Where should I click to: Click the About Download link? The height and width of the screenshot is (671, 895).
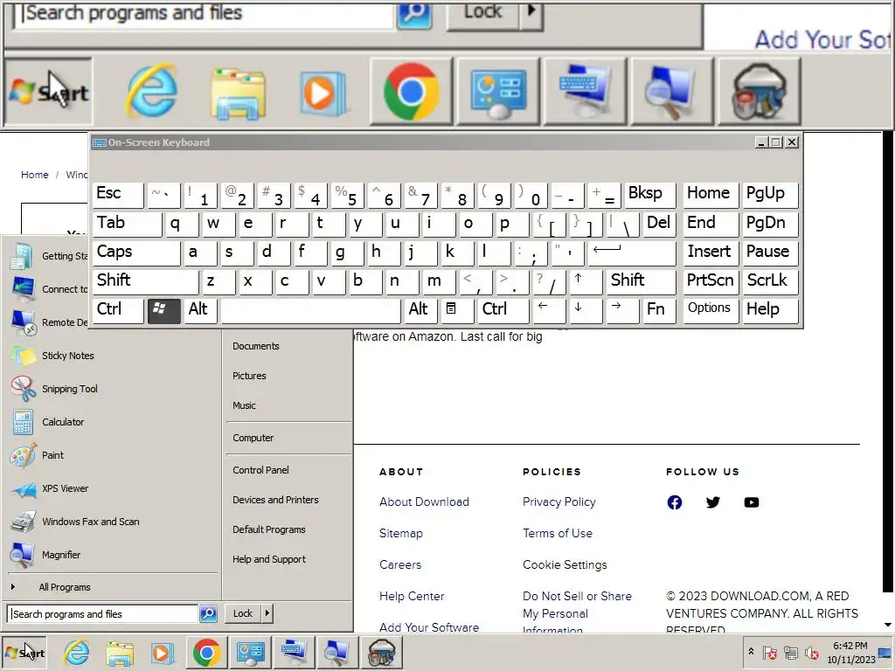424,502
